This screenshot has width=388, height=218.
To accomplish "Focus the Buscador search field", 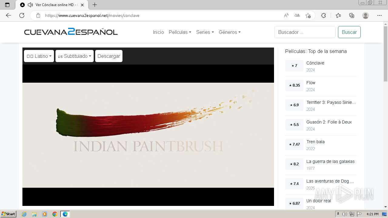I will click(x=305, y=32).
